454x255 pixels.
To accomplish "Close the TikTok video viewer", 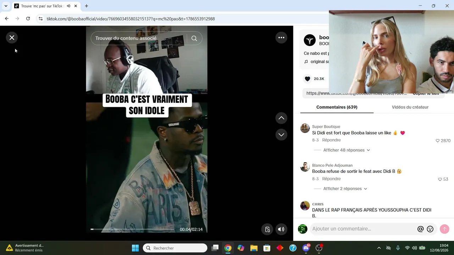I will pyautogui.click(x=12, y=38).
